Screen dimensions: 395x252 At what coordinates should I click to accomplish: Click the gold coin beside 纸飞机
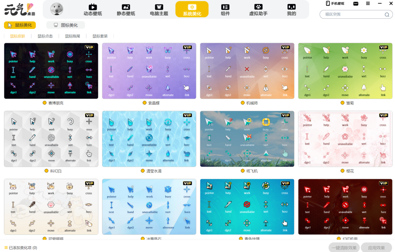click(243, 171)
